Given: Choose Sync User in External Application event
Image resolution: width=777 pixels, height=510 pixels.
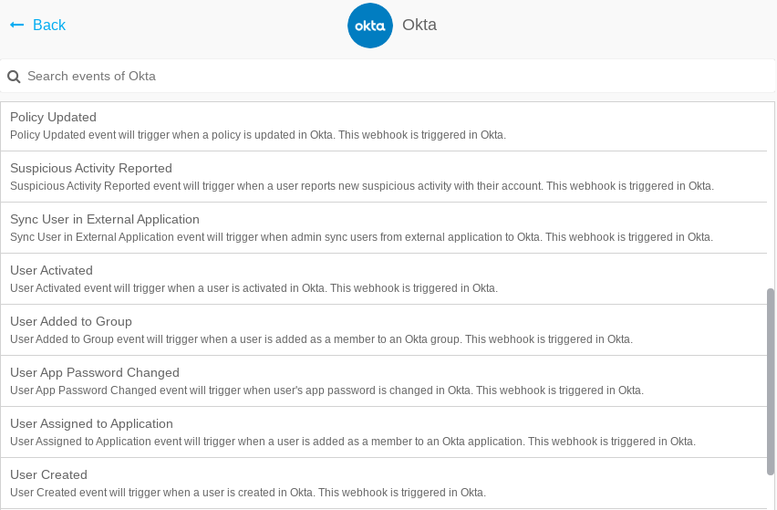Looking at the screenshot, I should pos(384,228).
